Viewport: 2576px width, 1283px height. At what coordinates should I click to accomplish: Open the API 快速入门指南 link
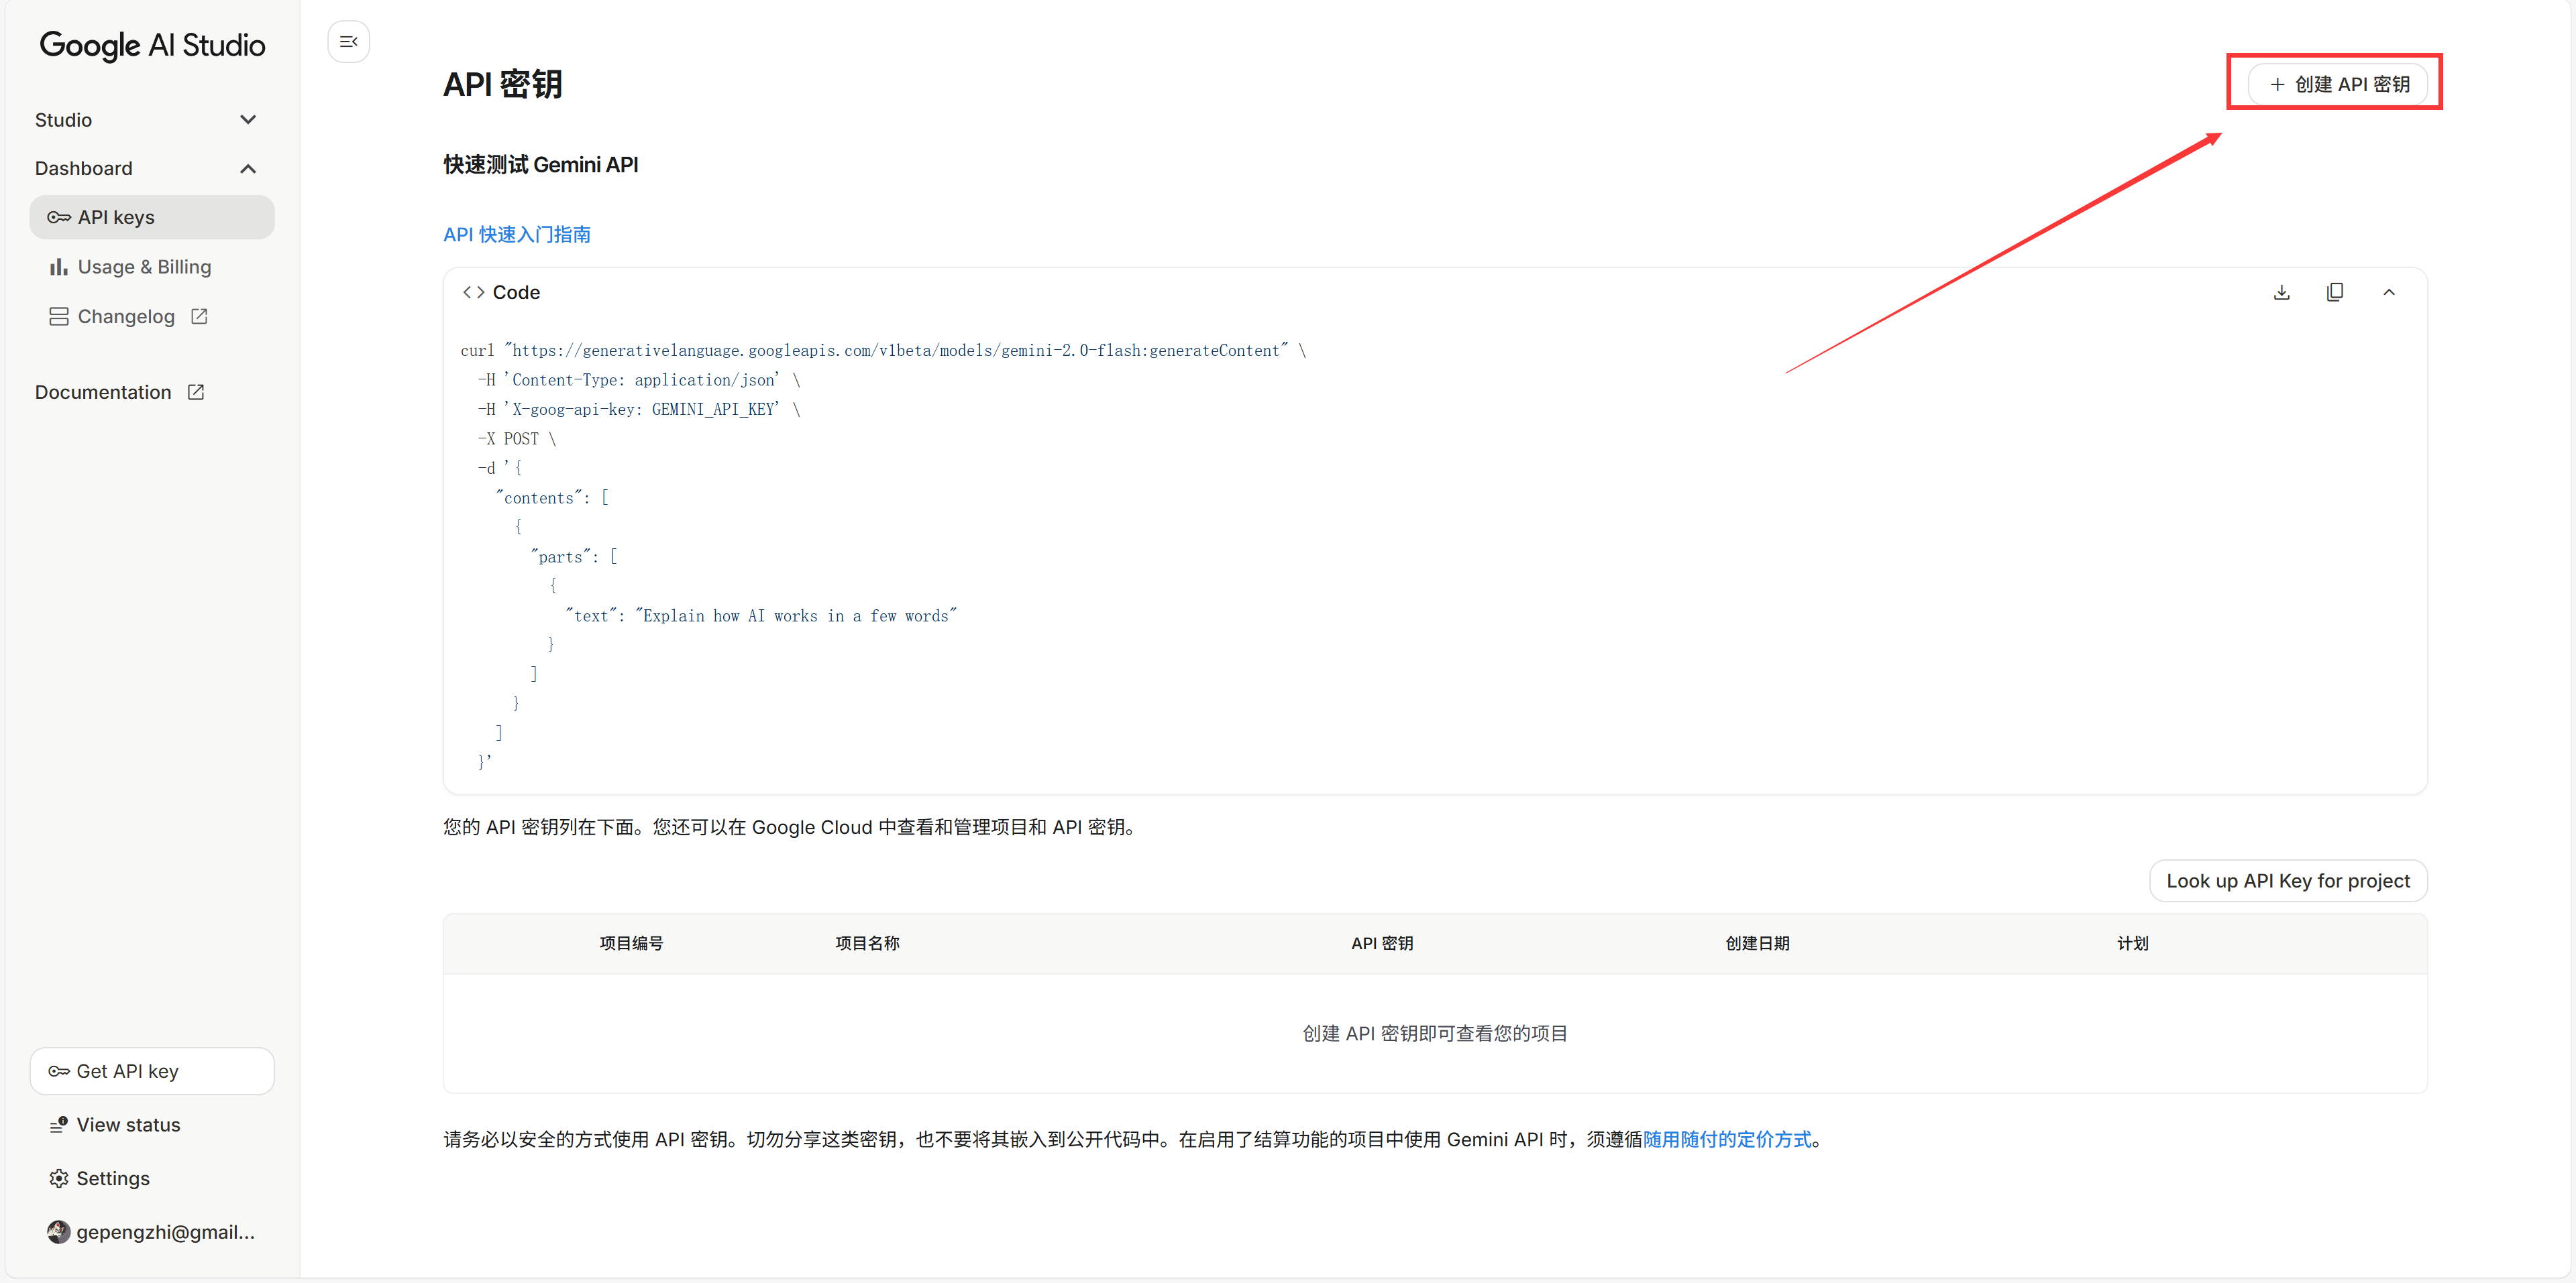tap(516, 235)
